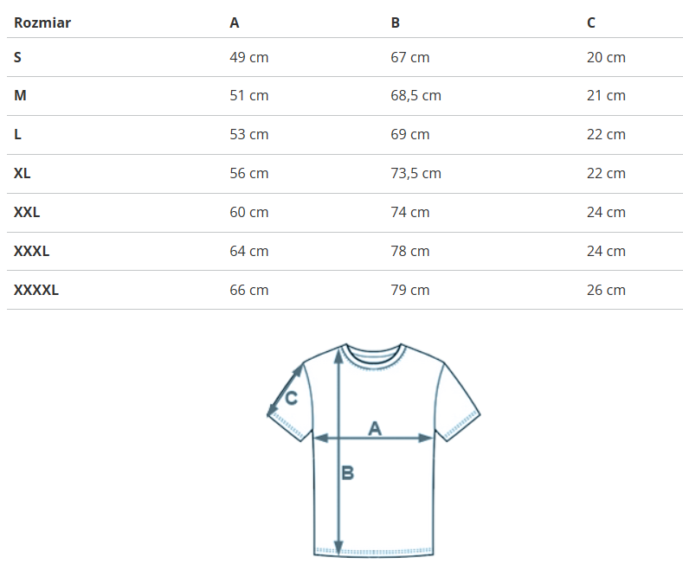Select the 73,5 cm measurement cell
The height and width of the screenshot is (564, 683).
(416, 173)
